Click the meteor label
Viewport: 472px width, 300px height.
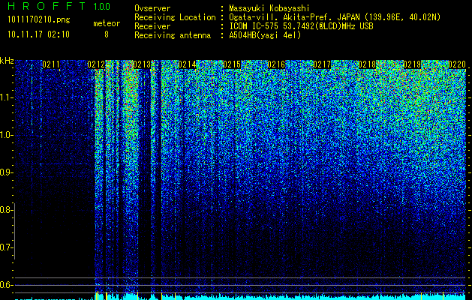point(107,24)
